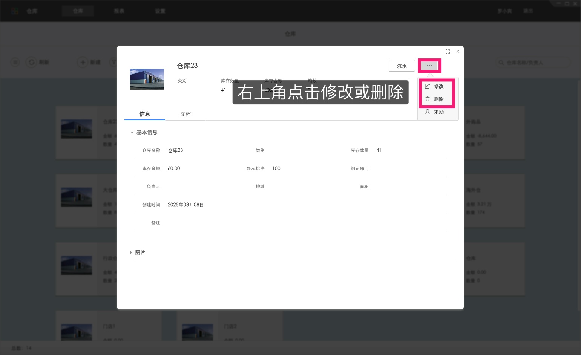This screenshot has width=581, height=355.
Task: Click the refresh 刷新 icon in the toolbar
Action: (32, 62)
